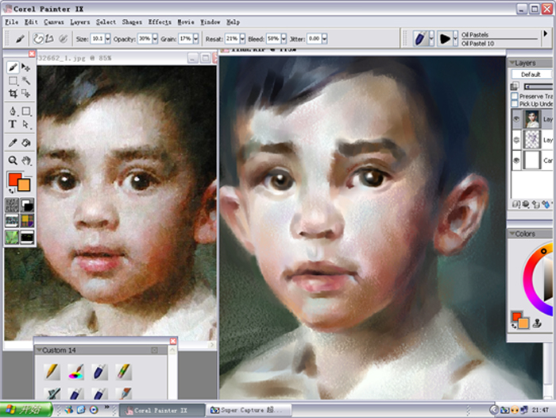This screenshot has width=556, height=418.
Task: Open the Bleed dropdown arrow
Action: [284, 38]
